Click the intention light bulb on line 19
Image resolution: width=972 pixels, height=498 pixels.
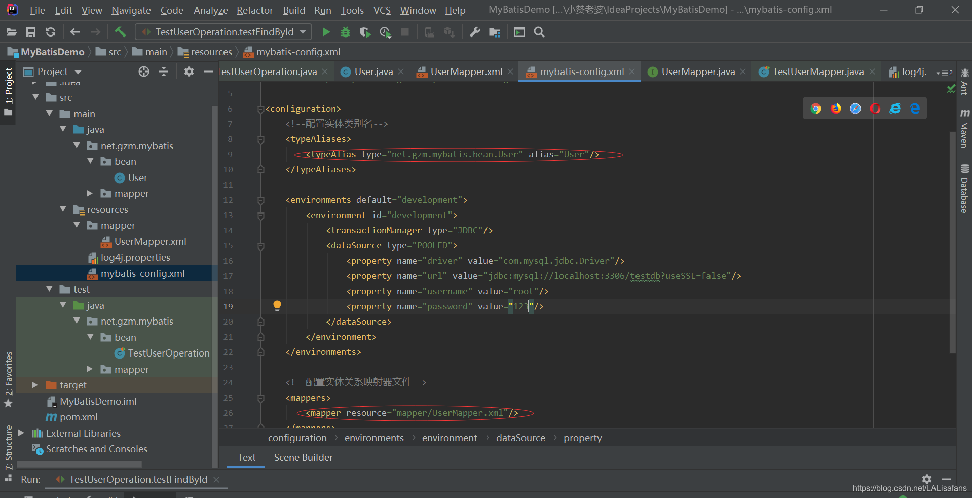277,305
